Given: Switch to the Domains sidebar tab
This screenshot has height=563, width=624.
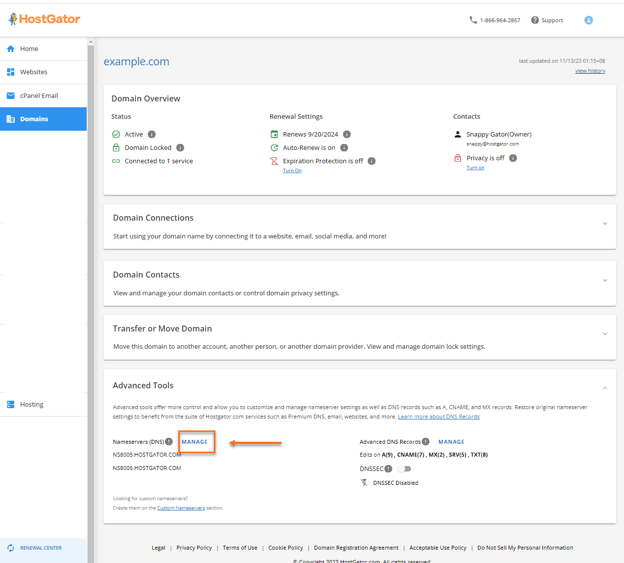Looking at the screenshot, I should coord(34,119).
